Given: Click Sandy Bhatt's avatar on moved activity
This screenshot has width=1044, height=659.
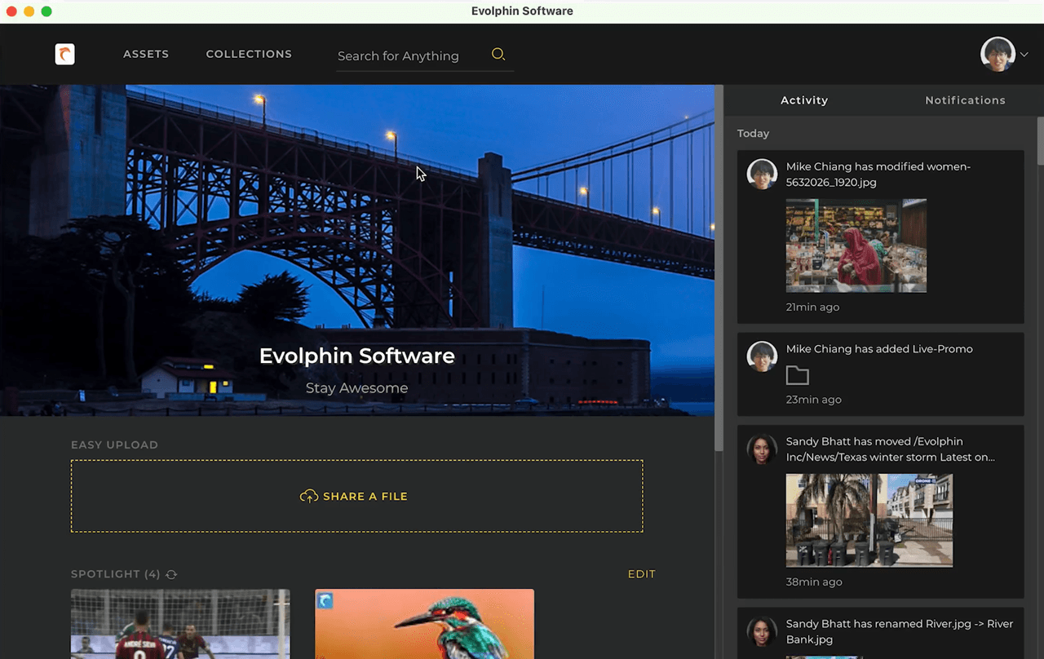Looking at the screenshot, I should [x=762, y=449].
